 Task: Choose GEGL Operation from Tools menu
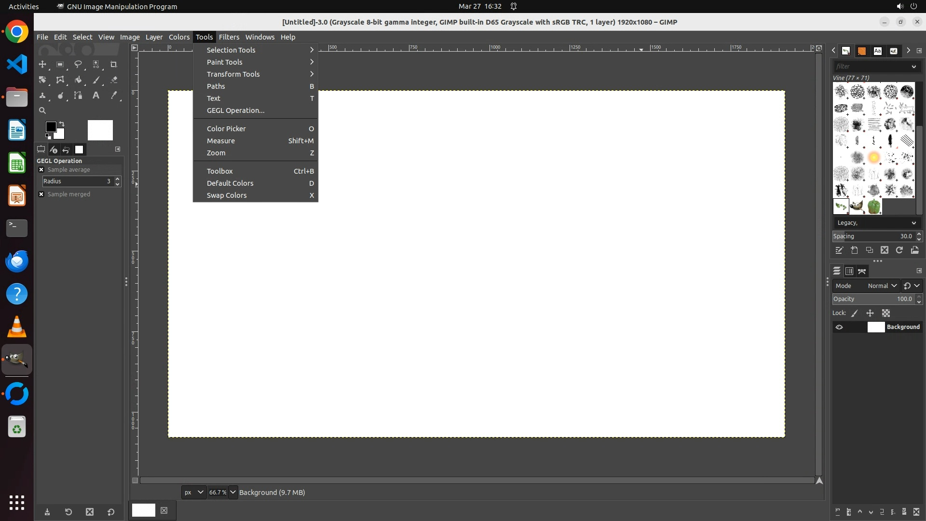pos(235,110)
